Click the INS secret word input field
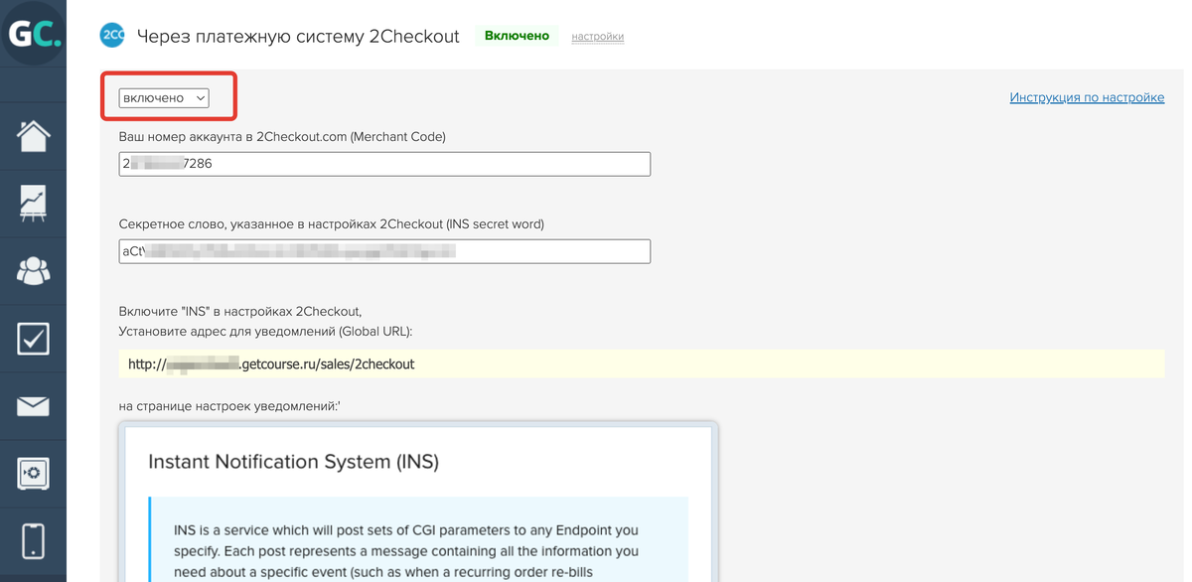Viewport: 1192px width, 582px height. (384, 251)
